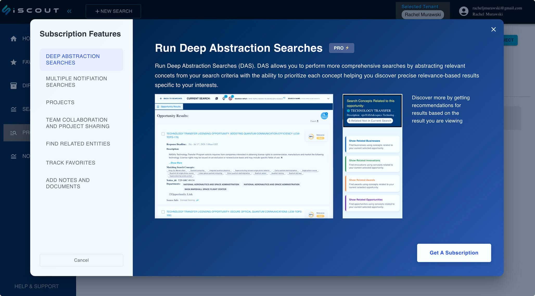
Task: Select the Rachel Murawski tenant chip
Action: pos(422,15)
